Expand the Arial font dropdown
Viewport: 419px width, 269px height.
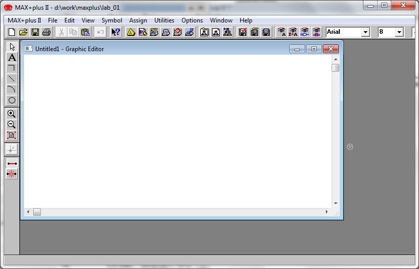[x=365, y=32]
